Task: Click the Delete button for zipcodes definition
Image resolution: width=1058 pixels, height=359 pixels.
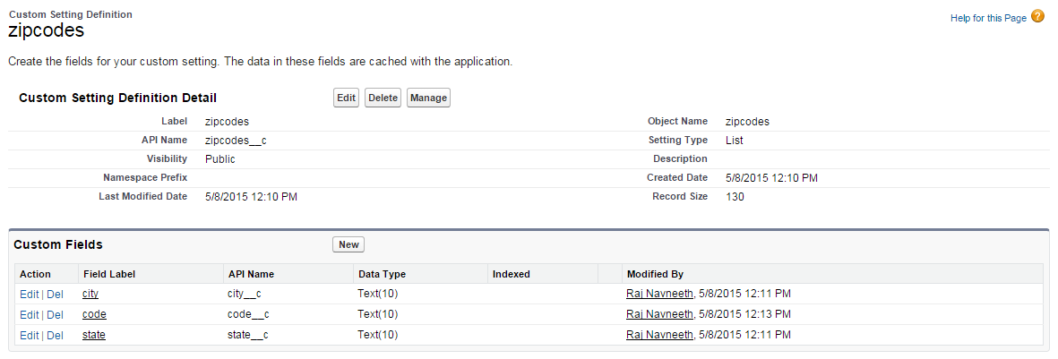Action: point(383,98)
